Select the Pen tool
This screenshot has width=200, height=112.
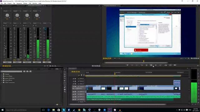coord(65,87)
